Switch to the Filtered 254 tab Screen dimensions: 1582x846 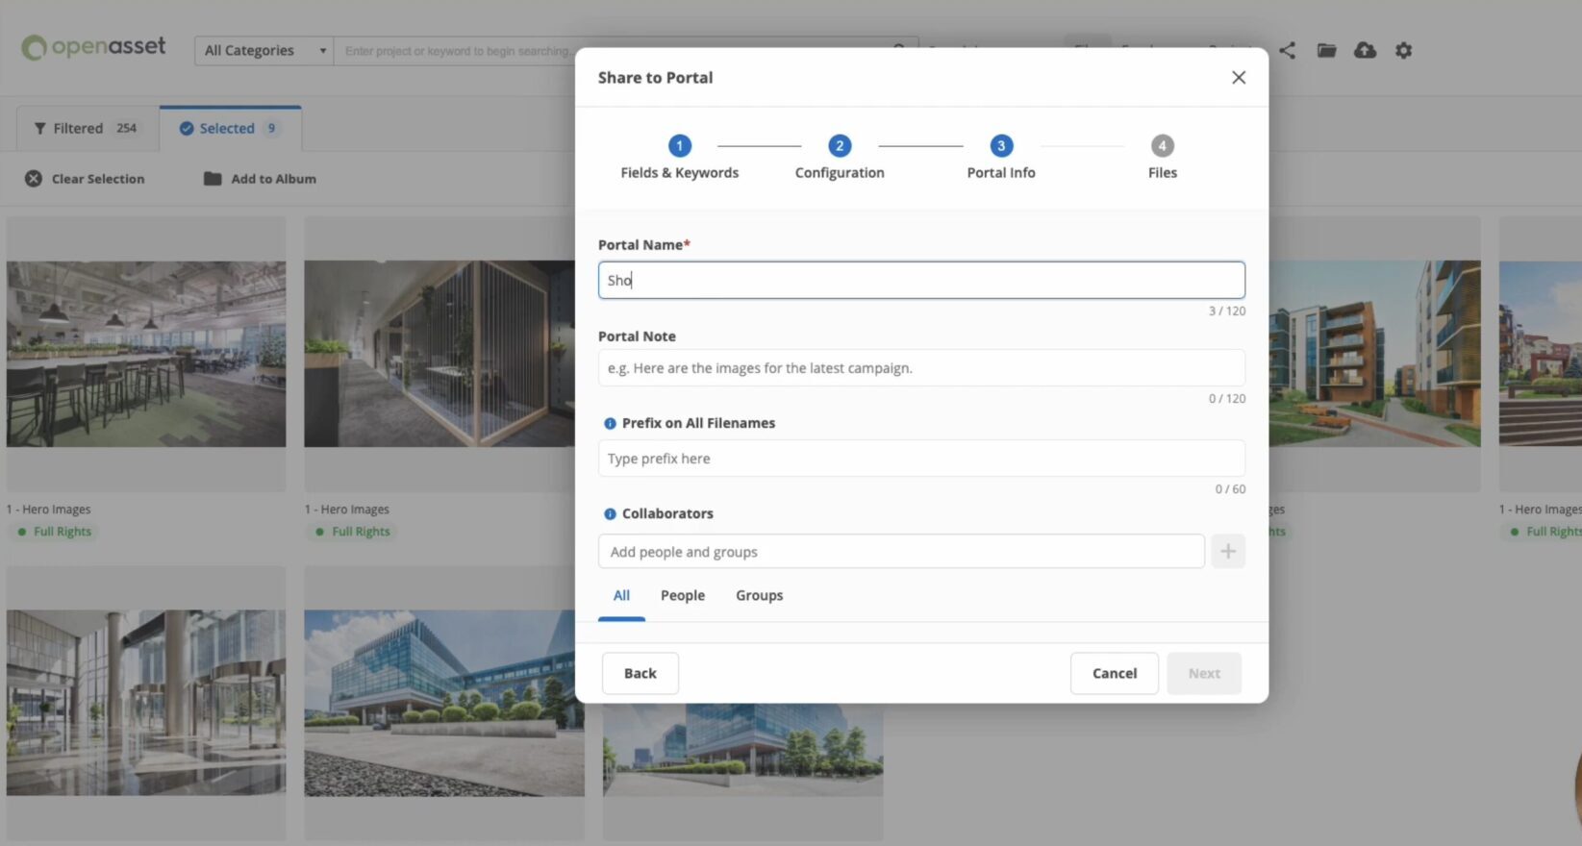pos(87,128)
